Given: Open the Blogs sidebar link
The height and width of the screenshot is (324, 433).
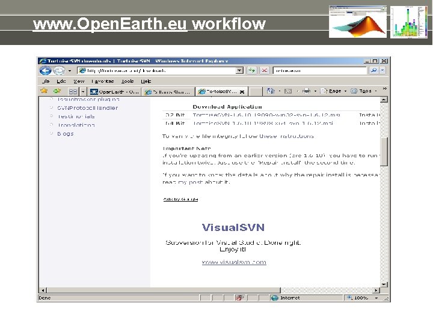Looking at the screenshot, I should (x=66, y=134).
